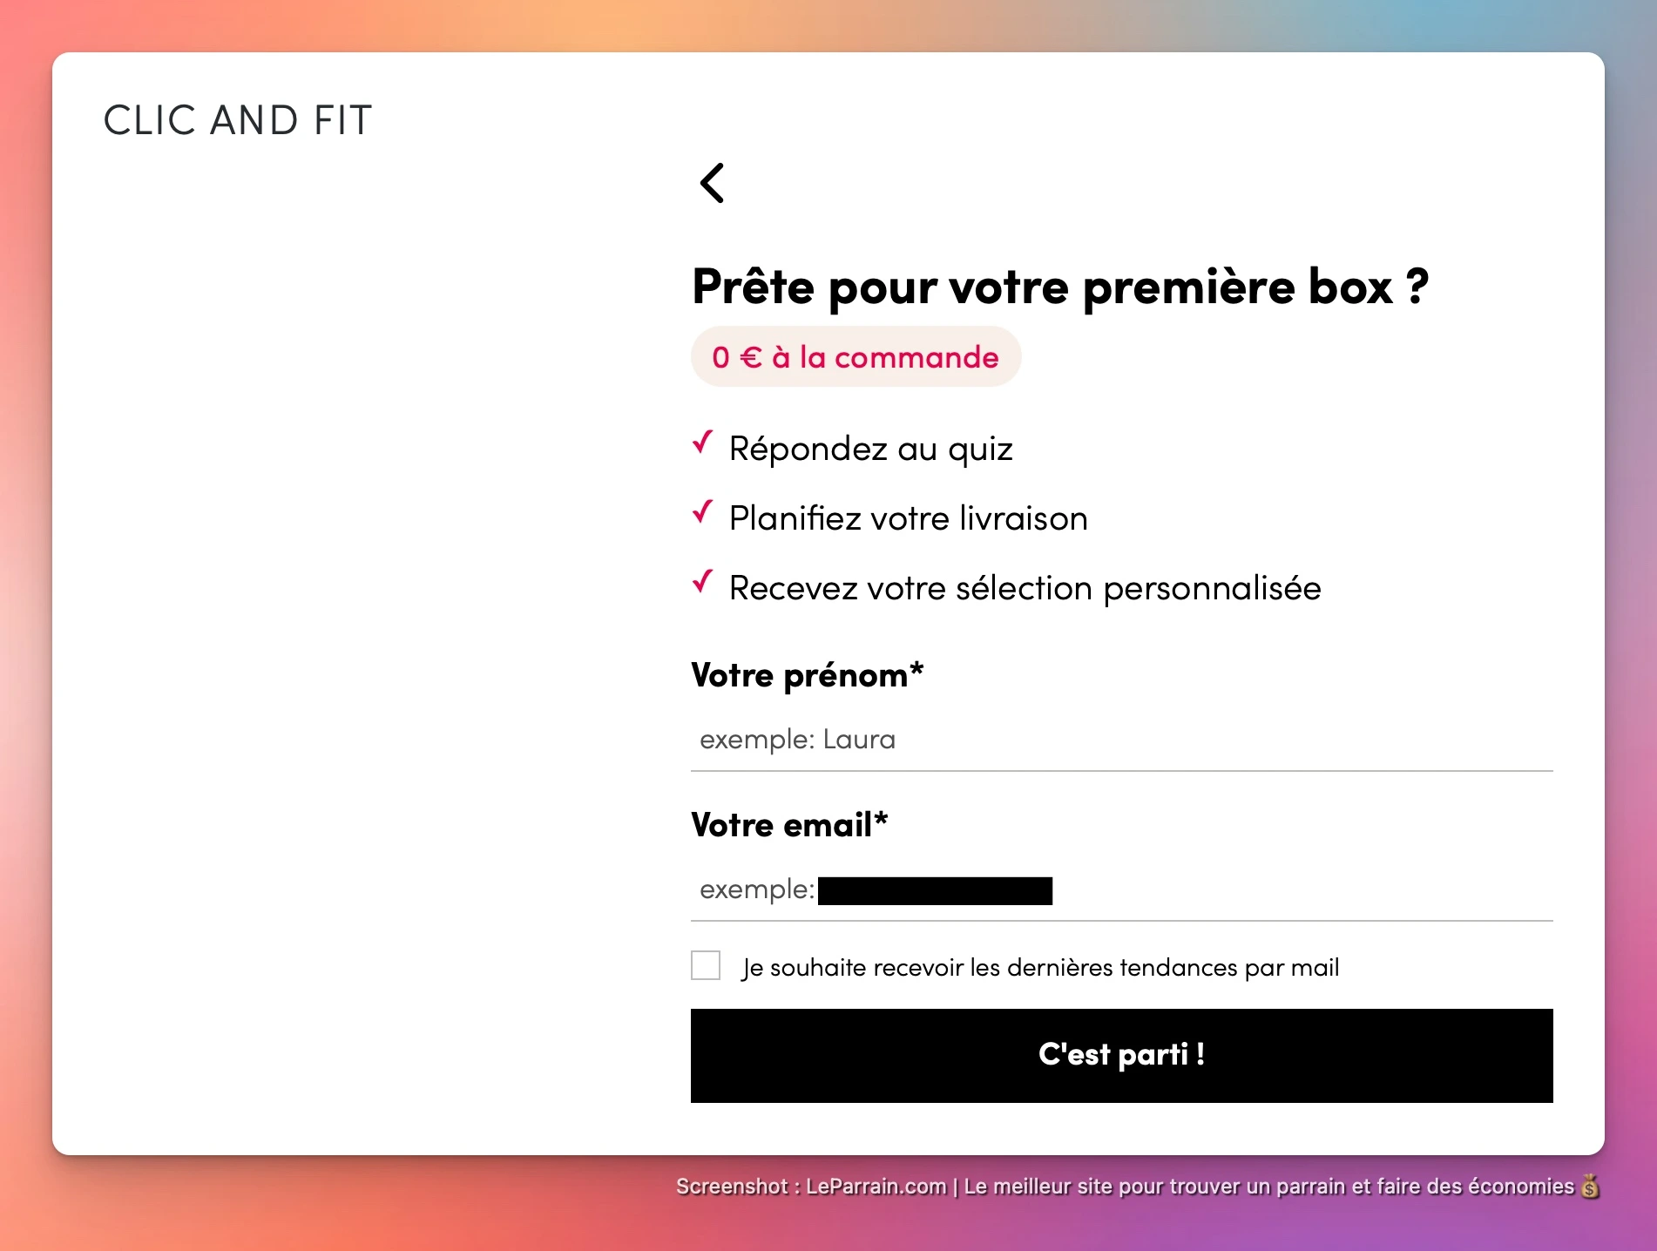Go back with the left chevron arrow
Screen dimensions: 1657x1251
[x=713, y=183]
